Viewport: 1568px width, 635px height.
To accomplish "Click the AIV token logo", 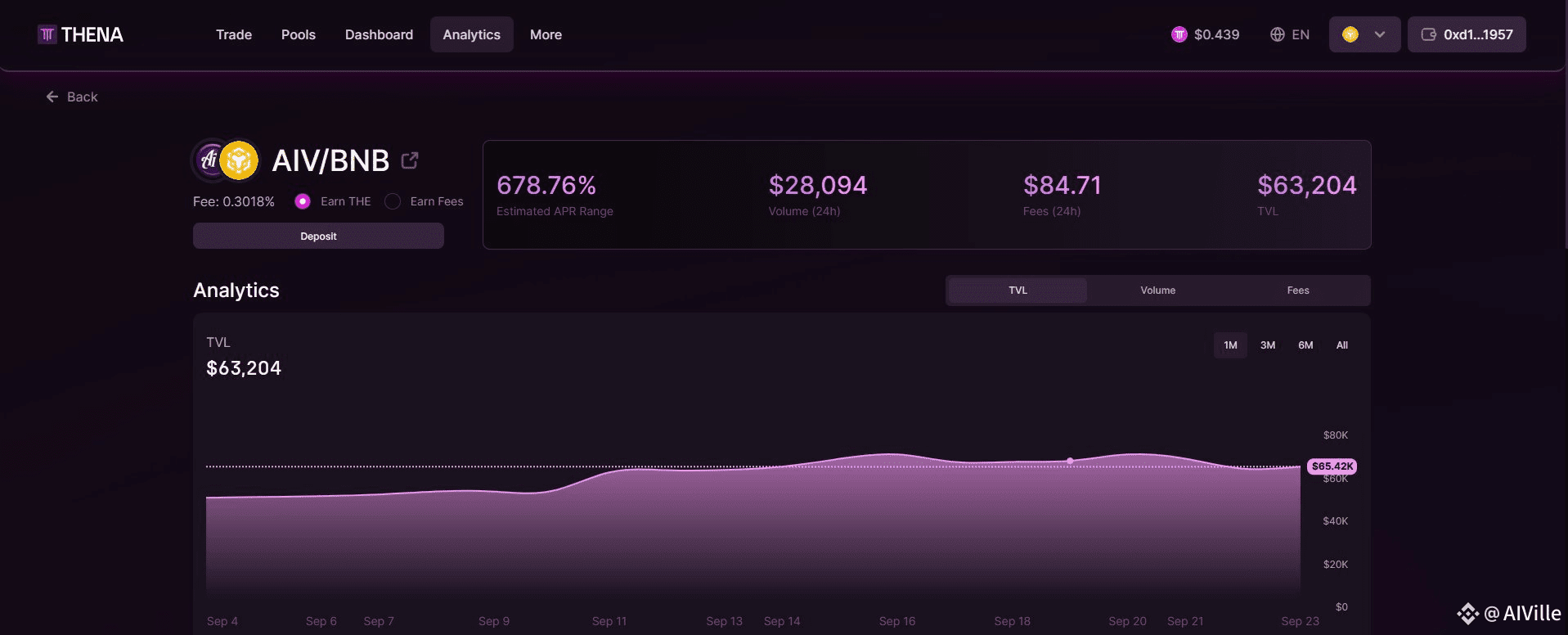I will (x=209, y=160).
